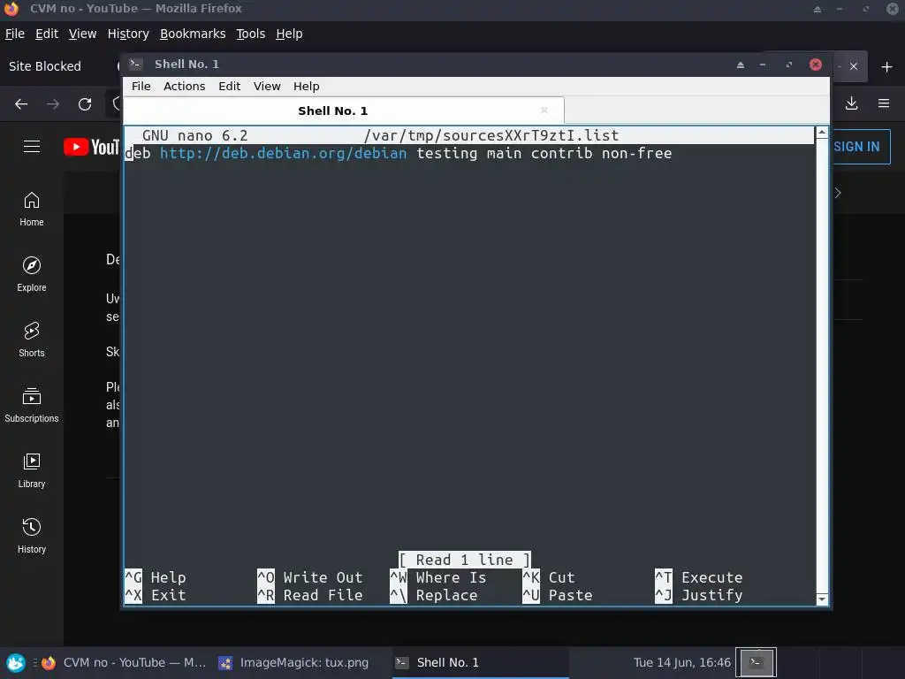Open terminal File menu
Screen dimensions: 905x679
coord(141,86)
